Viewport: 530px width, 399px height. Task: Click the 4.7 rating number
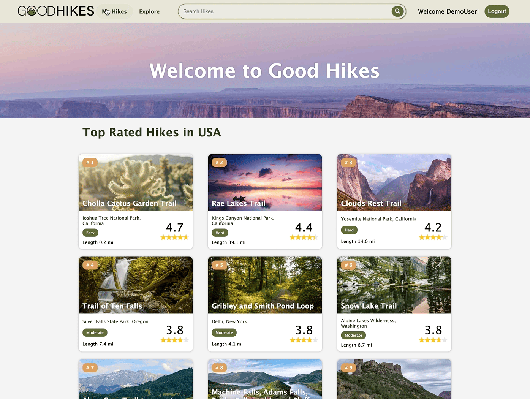(174, 227)
